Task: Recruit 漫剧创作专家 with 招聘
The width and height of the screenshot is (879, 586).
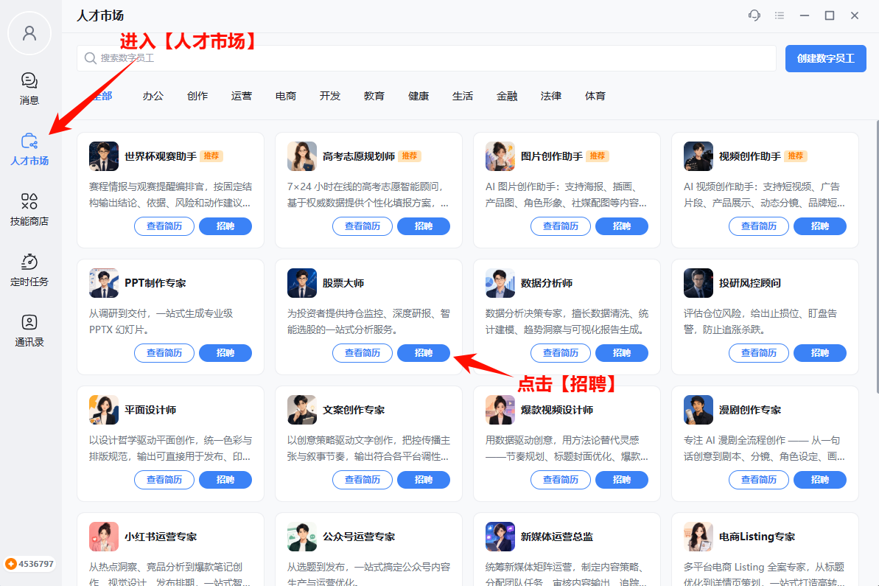Action: click(819, 479)
